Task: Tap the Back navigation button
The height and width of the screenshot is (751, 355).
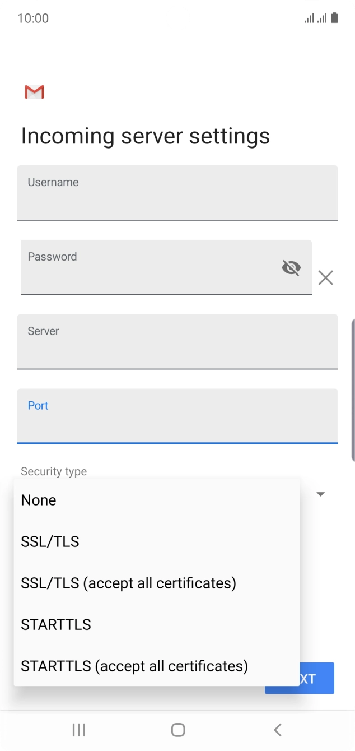Action: coord(277,730)
